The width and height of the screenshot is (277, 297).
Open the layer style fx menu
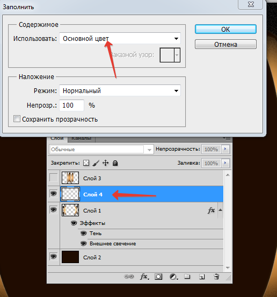click(x=144, y=277)
